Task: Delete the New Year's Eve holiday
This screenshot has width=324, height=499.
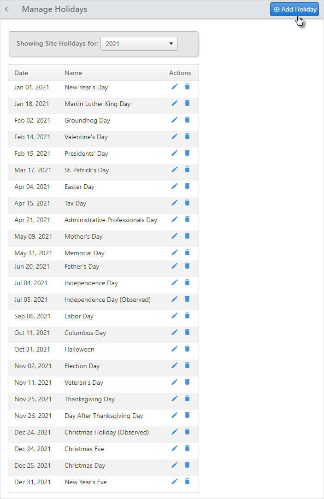Action: click(187, 481)
